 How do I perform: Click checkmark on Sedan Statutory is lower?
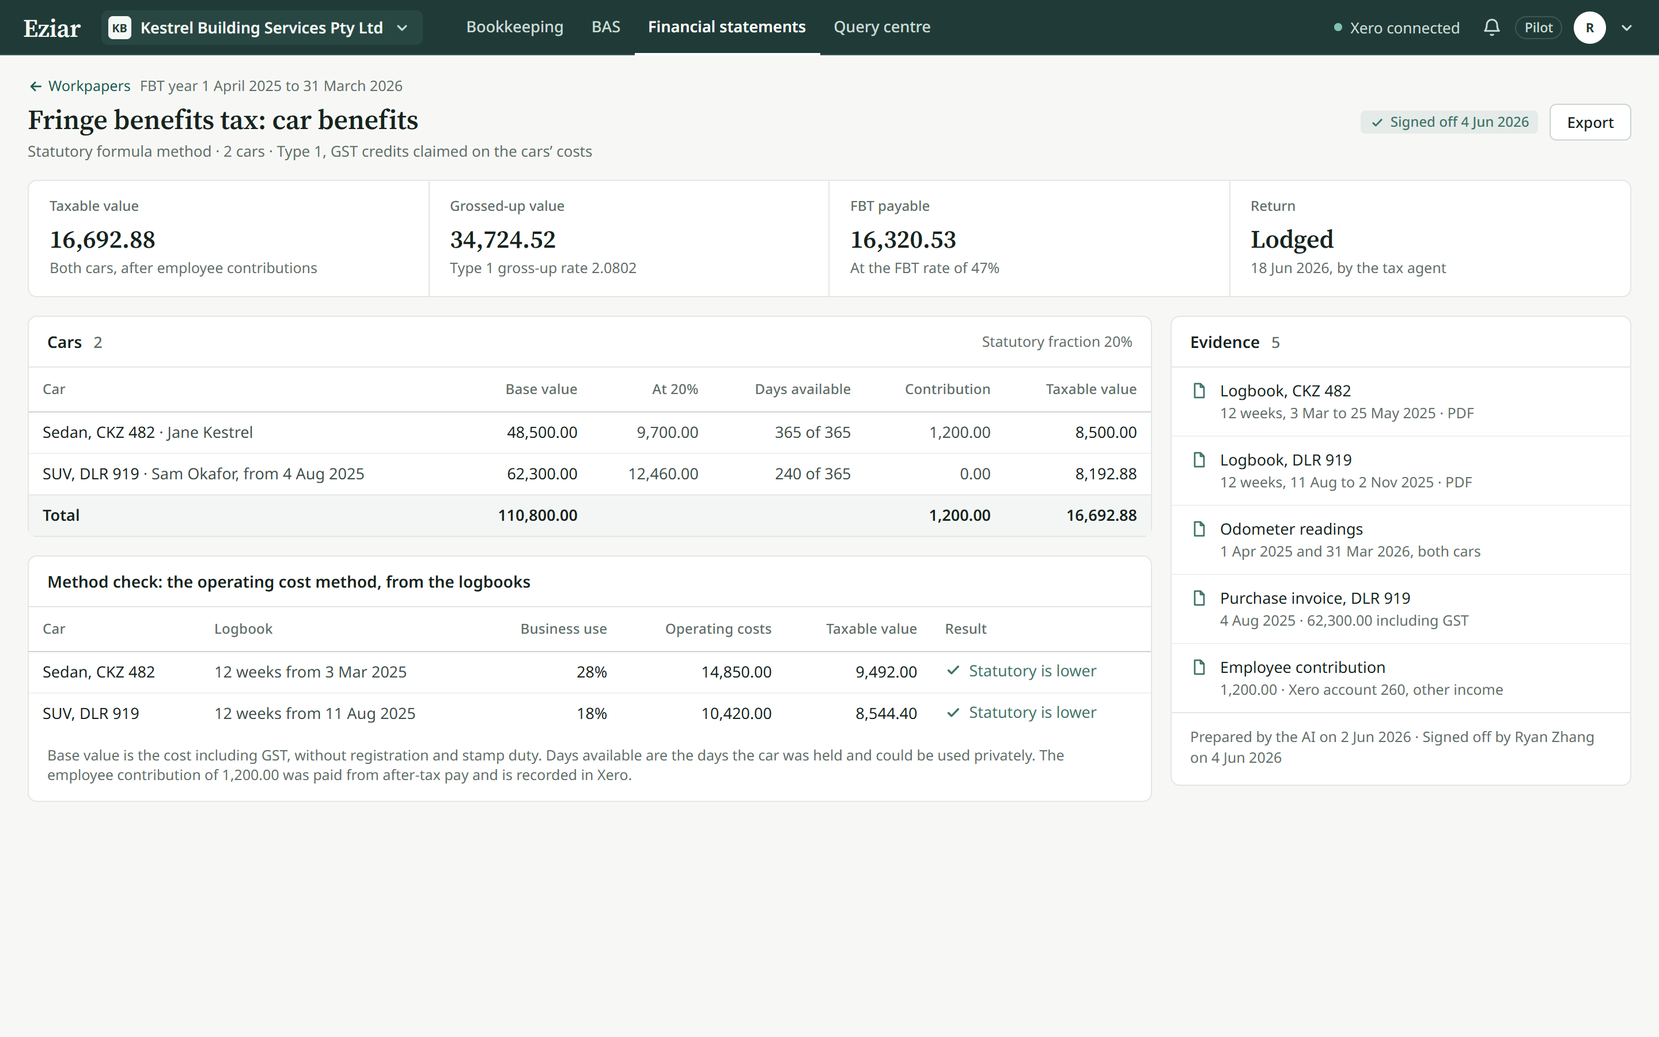[953, 671]
